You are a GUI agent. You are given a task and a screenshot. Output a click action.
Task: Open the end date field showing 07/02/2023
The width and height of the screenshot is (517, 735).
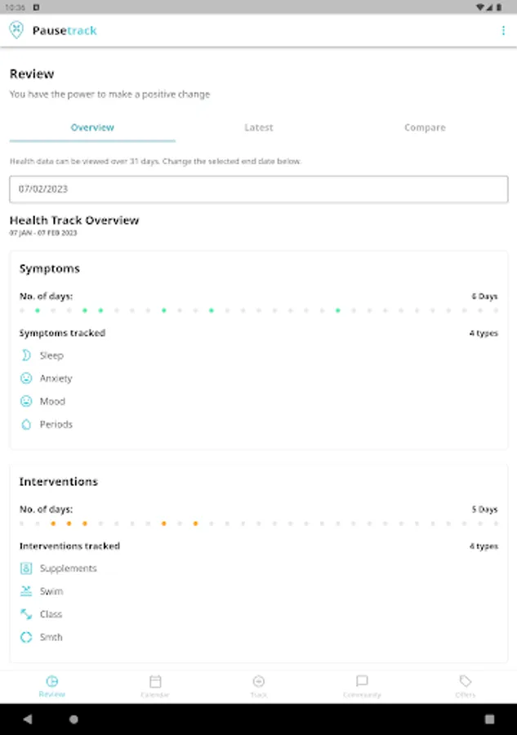258,189
